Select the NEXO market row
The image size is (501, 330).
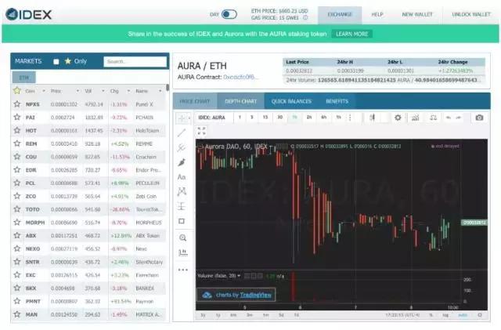pyautogui.click(x=88, y=248)
